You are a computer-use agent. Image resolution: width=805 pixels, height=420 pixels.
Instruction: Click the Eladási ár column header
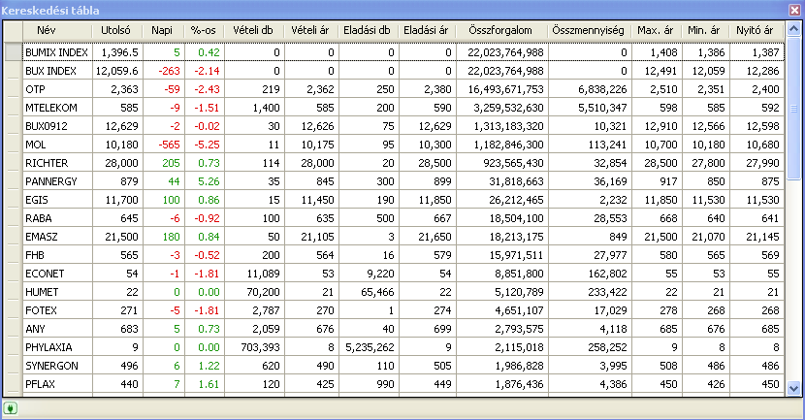point(427,30)
